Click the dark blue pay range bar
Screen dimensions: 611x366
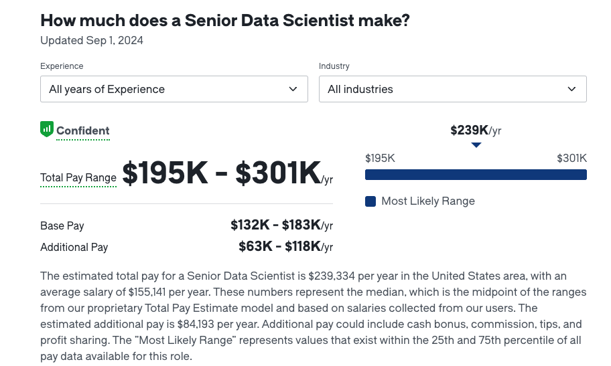(476, 175)
